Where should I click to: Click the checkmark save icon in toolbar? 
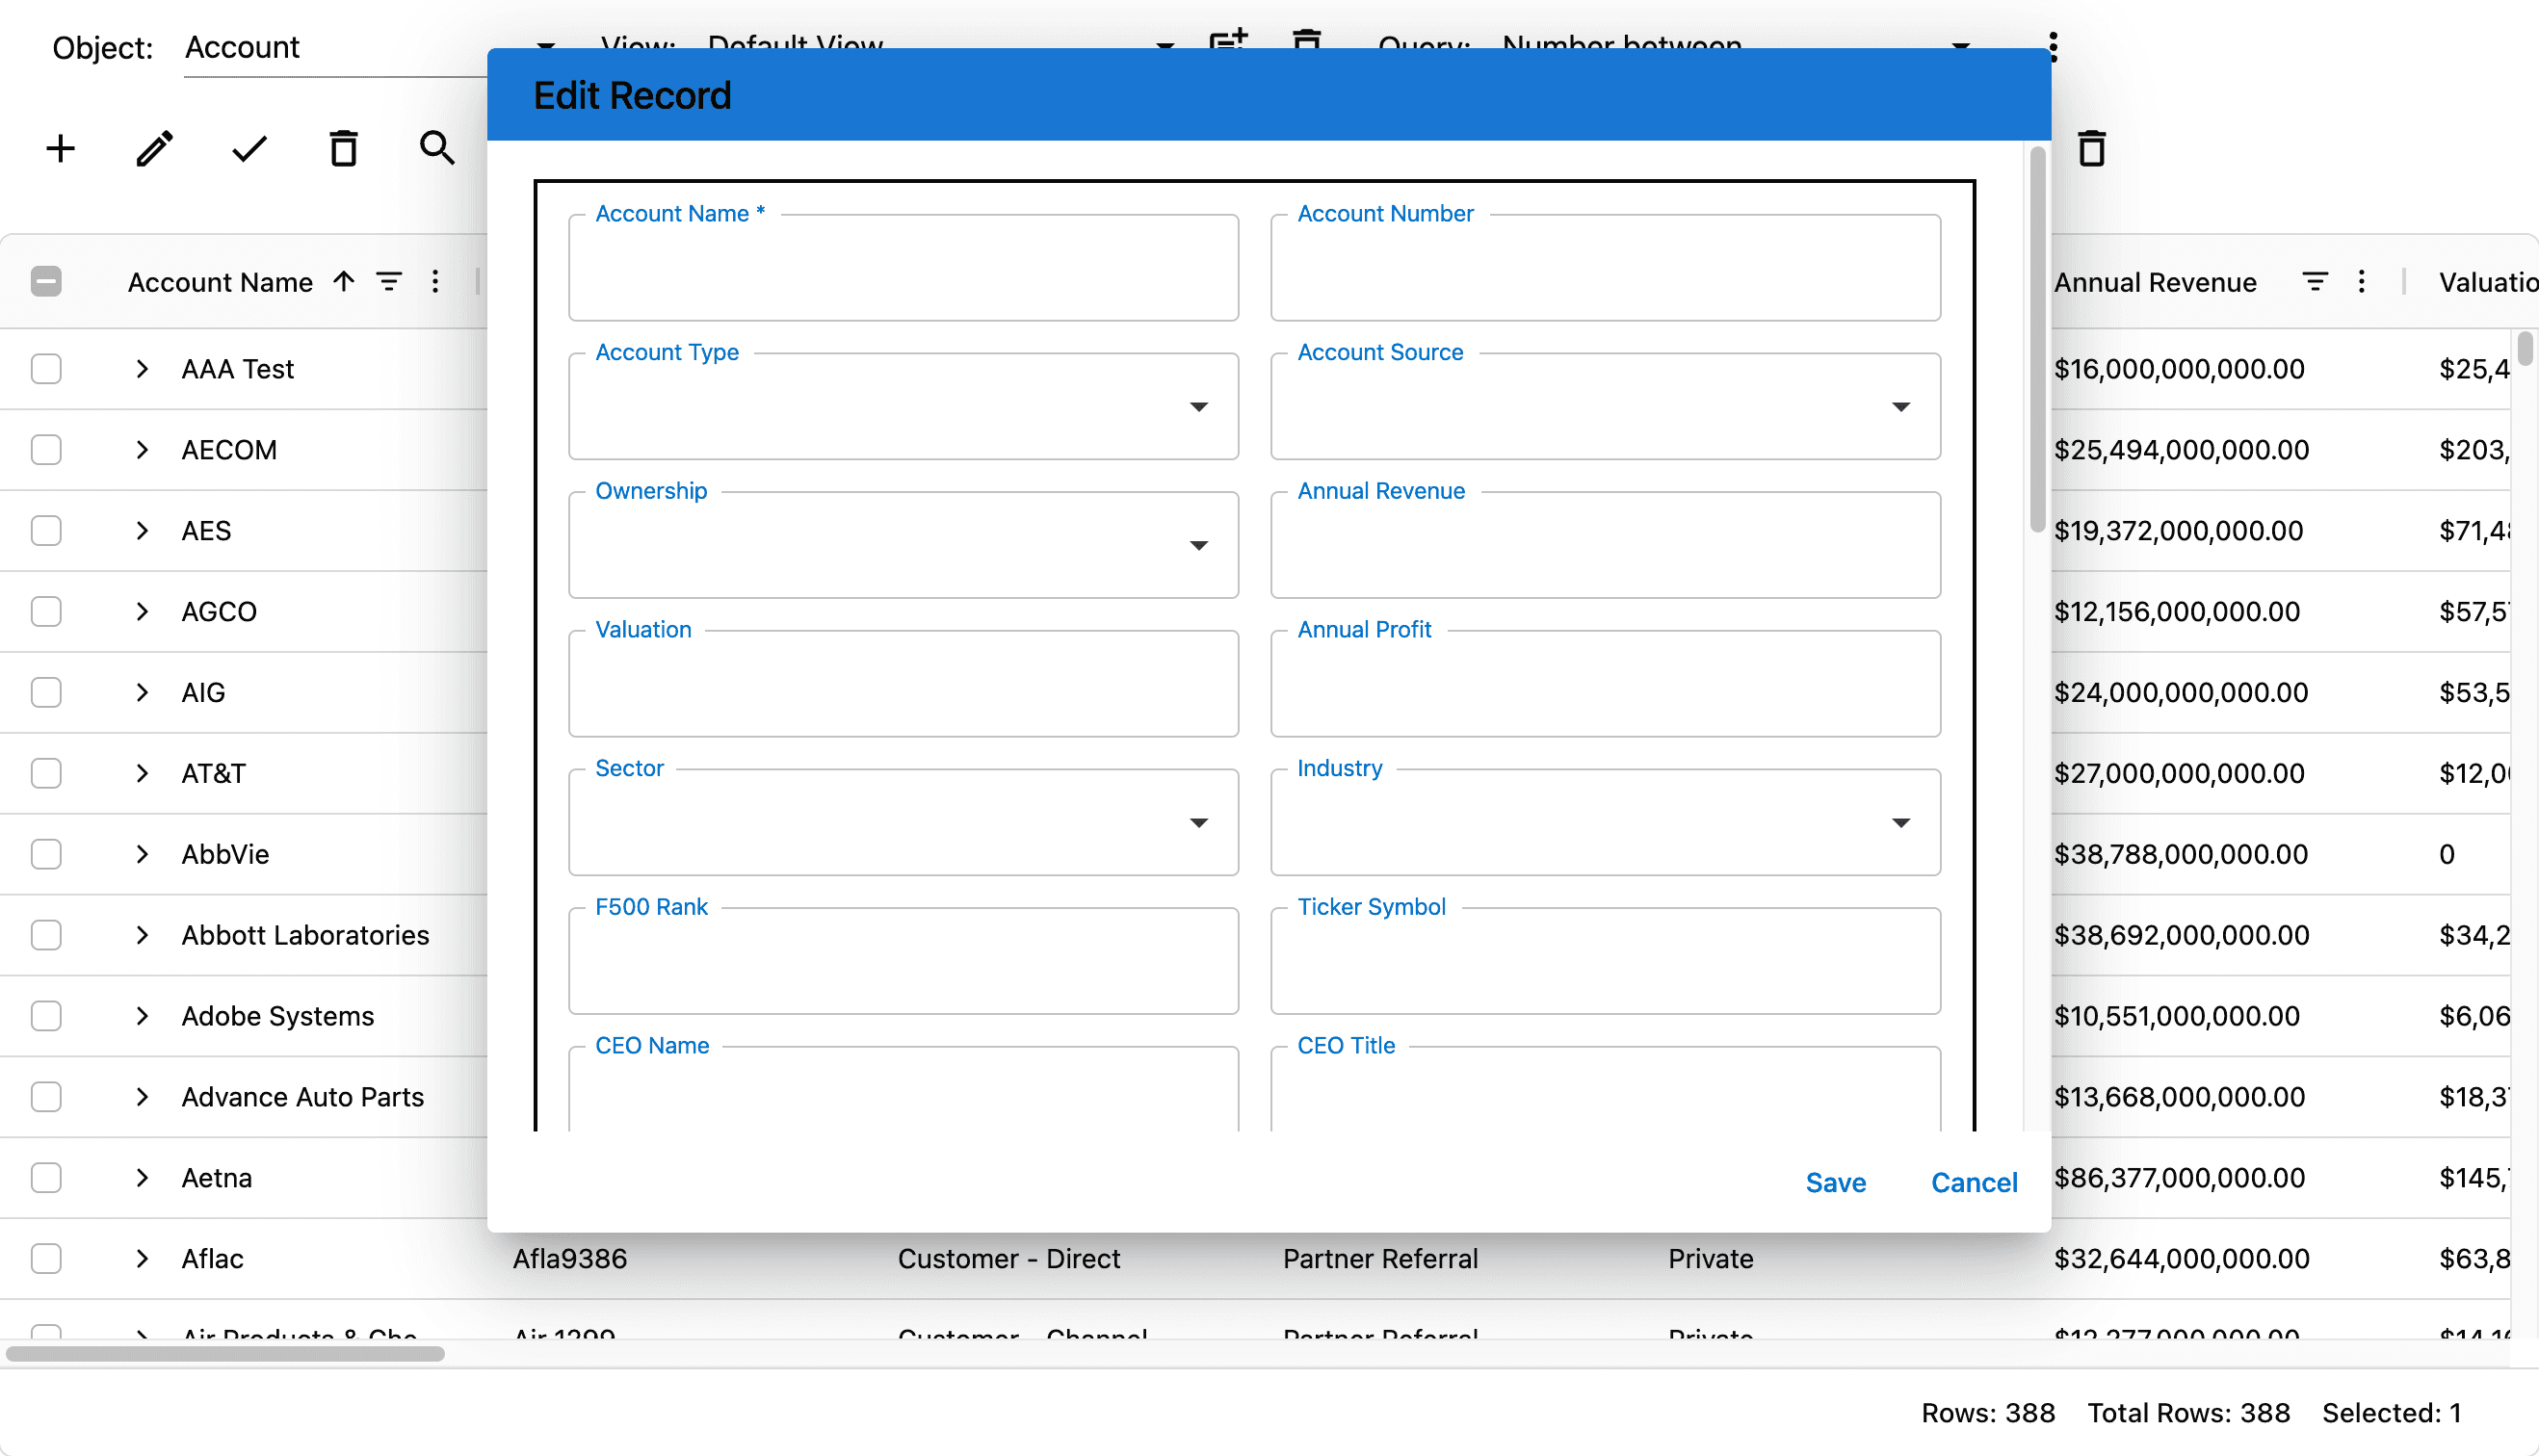point(249,149)
